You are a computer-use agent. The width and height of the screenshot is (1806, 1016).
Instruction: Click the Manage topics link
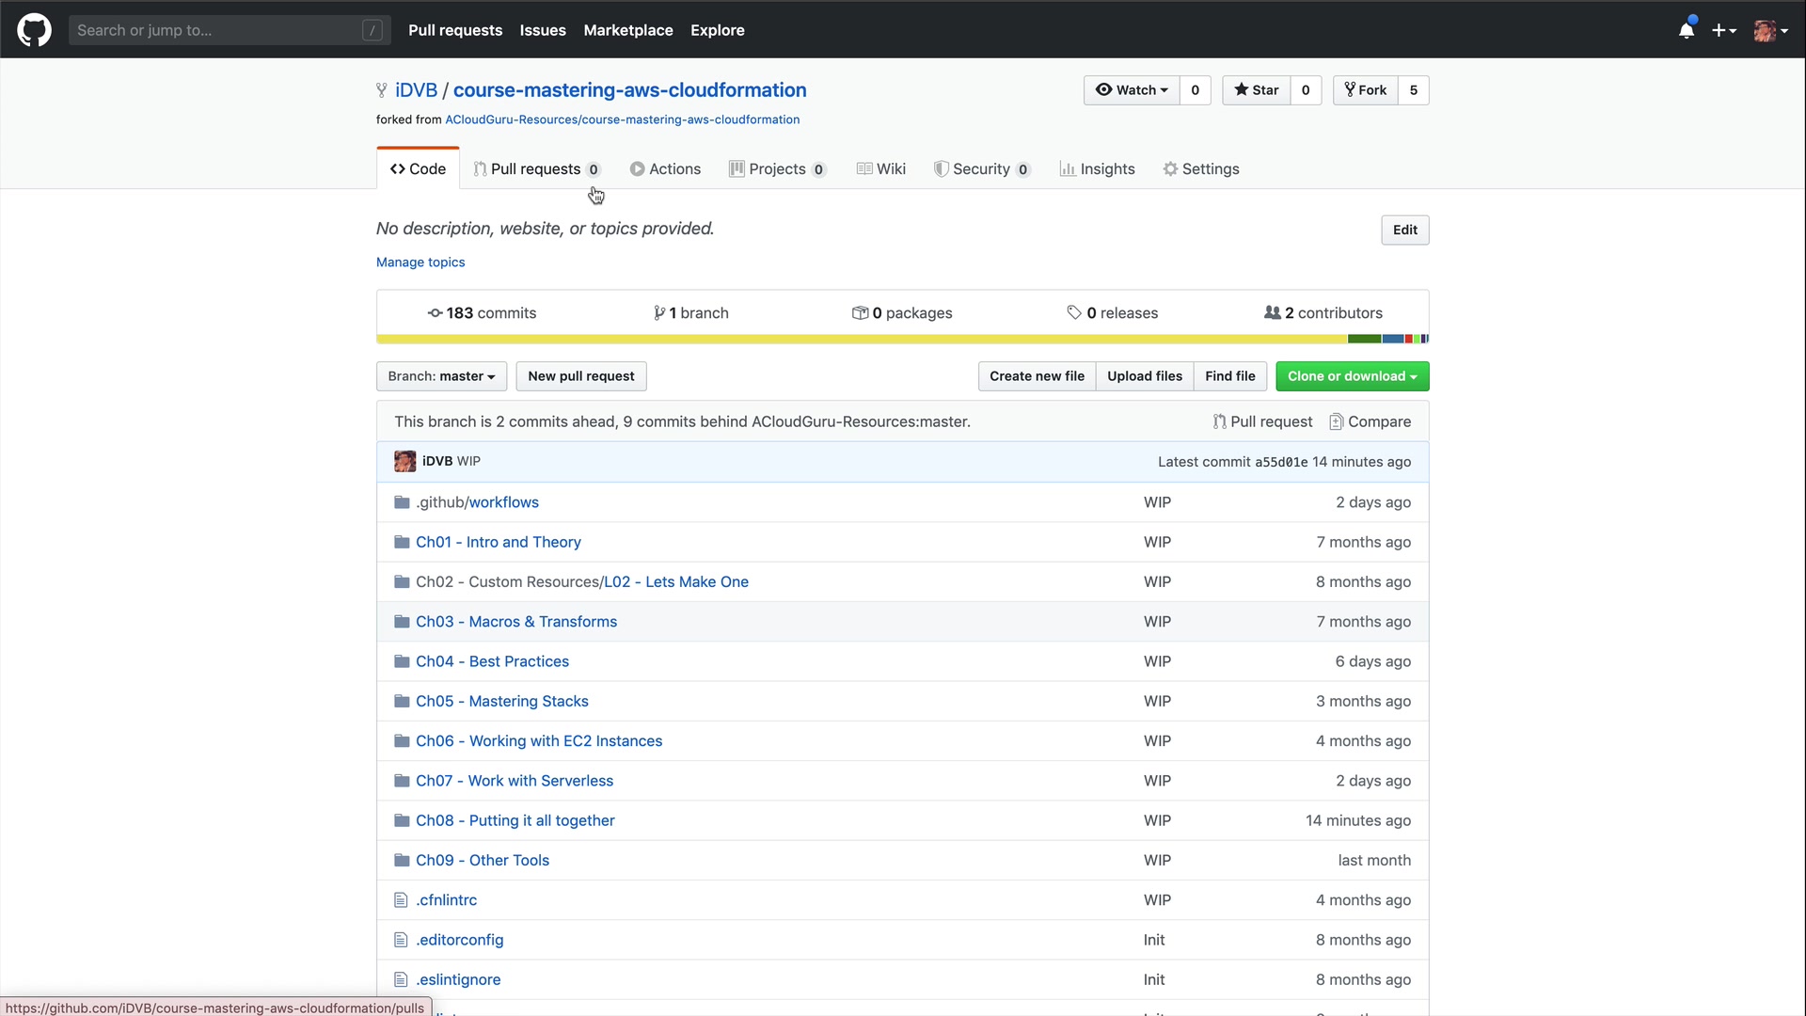tap(420, 262)
